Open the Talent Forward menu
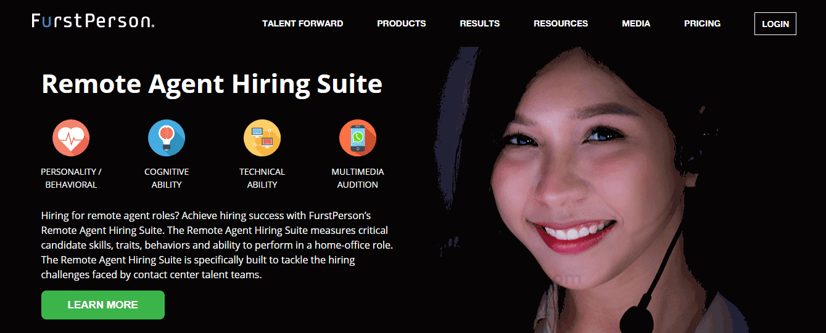 click(302, 23)
